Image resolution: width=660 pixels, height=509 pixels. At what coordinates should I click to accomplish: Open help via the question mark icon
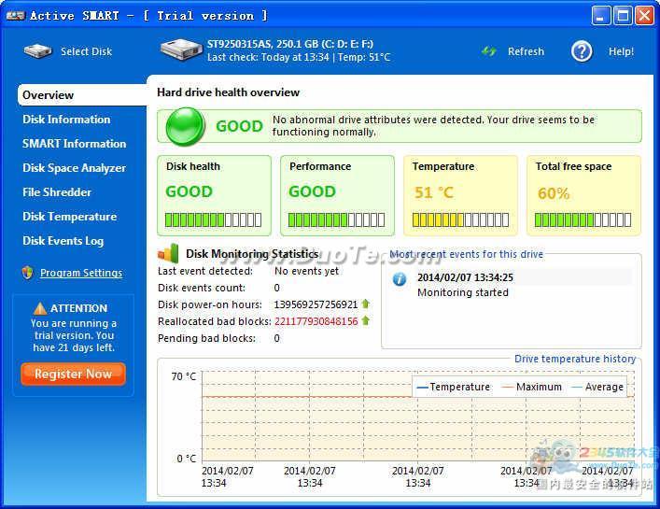(x=582, y=51)
